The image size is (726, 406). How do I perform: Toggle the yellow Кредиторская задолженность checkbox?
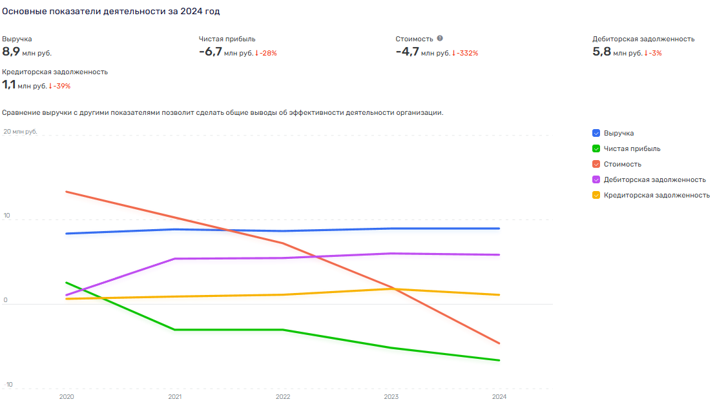[x=596, y=195]
